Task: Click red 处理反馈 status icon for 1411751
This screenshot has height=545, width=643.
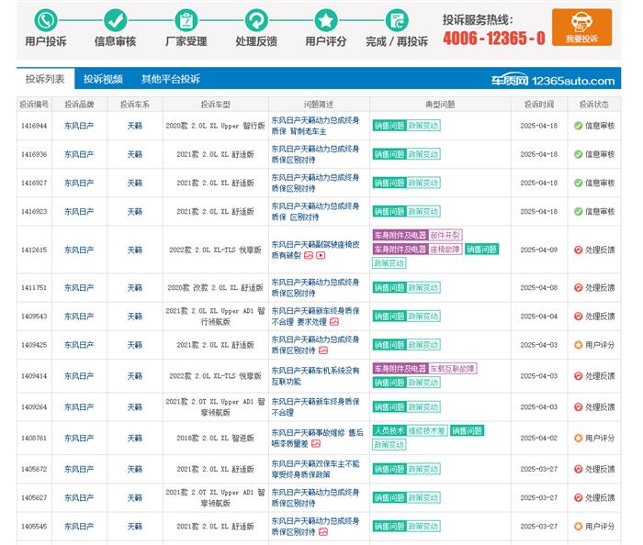Action: tap(578, 288)
